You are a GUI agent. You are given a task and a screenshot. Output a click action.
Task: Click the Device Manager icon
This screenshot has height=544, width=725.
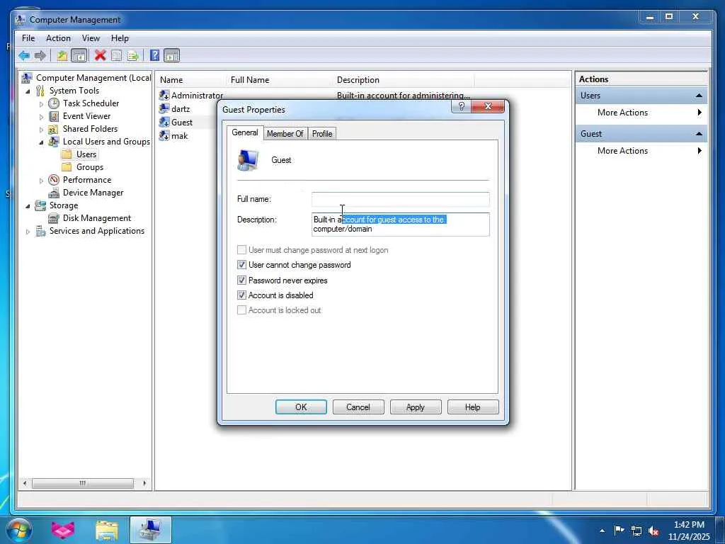tap(54, 193)
